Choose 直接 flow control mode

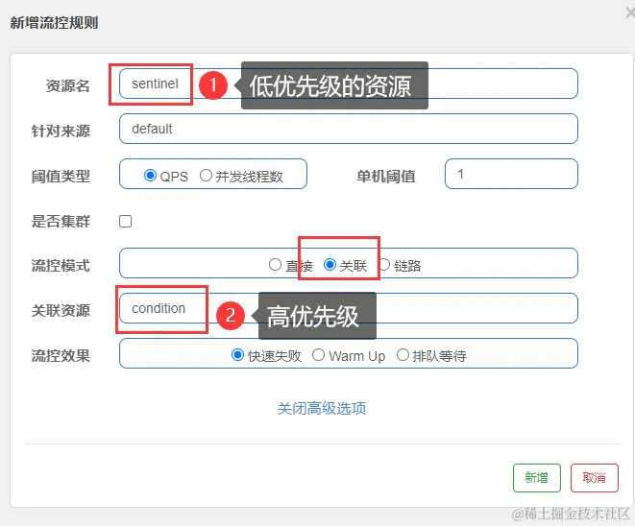(275, 265)
